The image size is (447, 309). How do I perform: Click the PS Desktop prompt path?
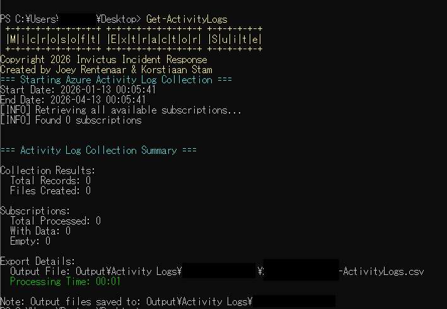[71, 20]
